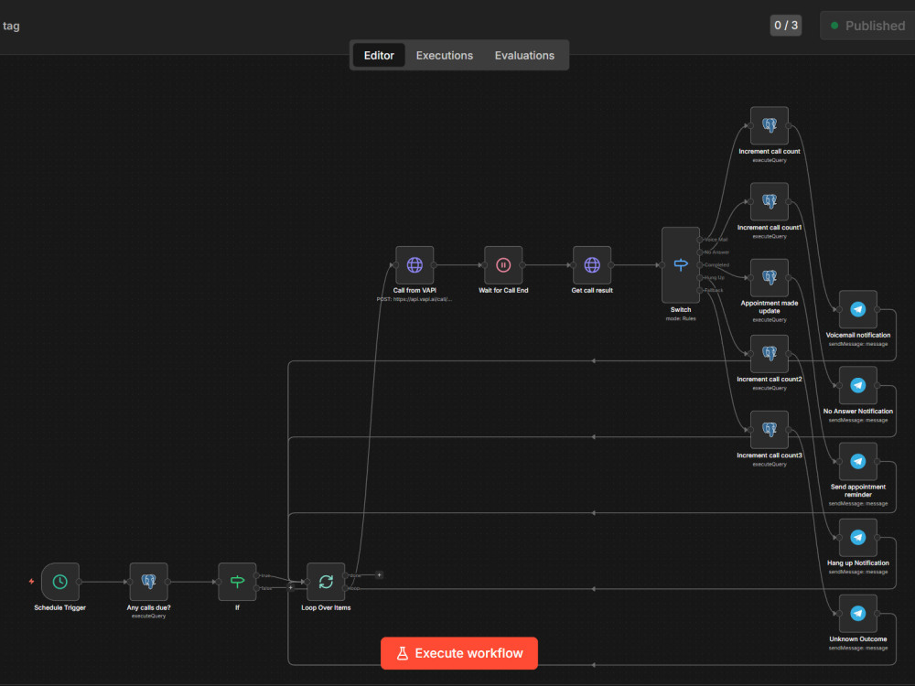Click the plus on Loop done output

(x=380, y=575)
